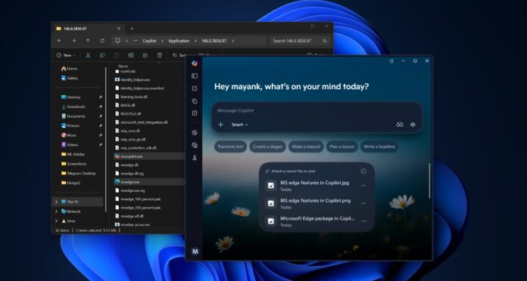Click the plus icon in the message box
This screenshot has height=281, width=527.
click(x=221, y=125)
